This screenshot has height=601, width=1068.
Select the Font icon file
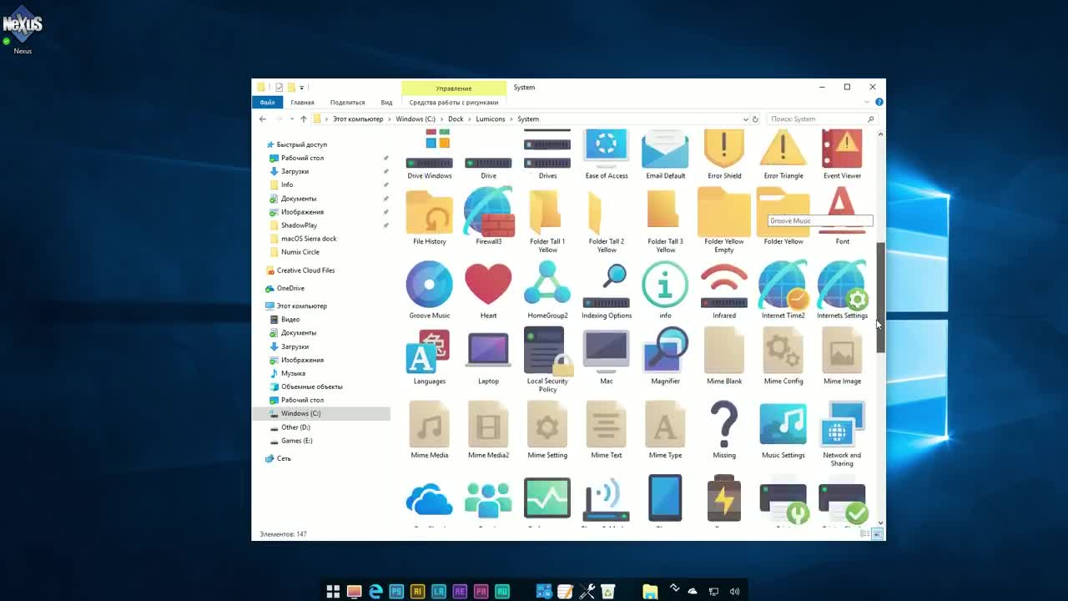(x=842, y=216)
